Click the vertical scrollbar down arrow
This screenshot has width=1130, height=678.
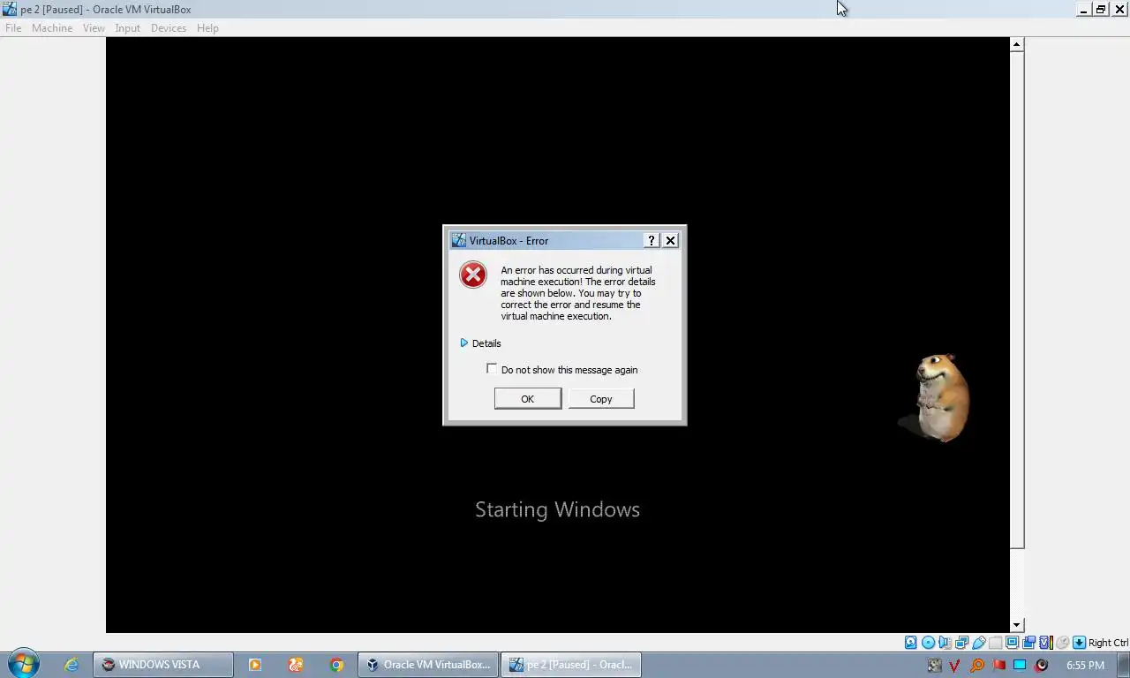click(1017, 625)
